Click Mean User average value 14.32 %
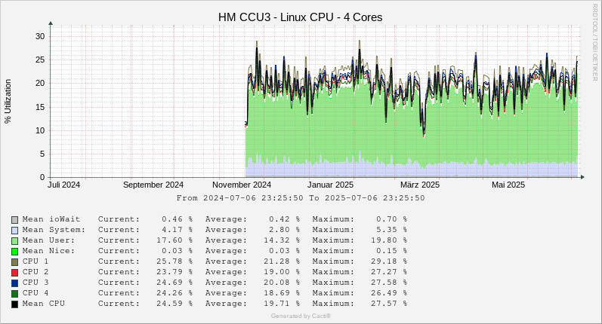This screenshot has height=324, width=602. (x=282, y=240)
